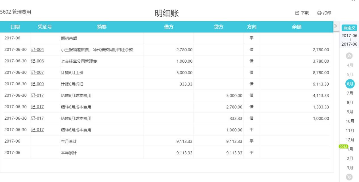
Task: Jump to earlier months with the up arrow circle
Action: (x=350, y=56)
